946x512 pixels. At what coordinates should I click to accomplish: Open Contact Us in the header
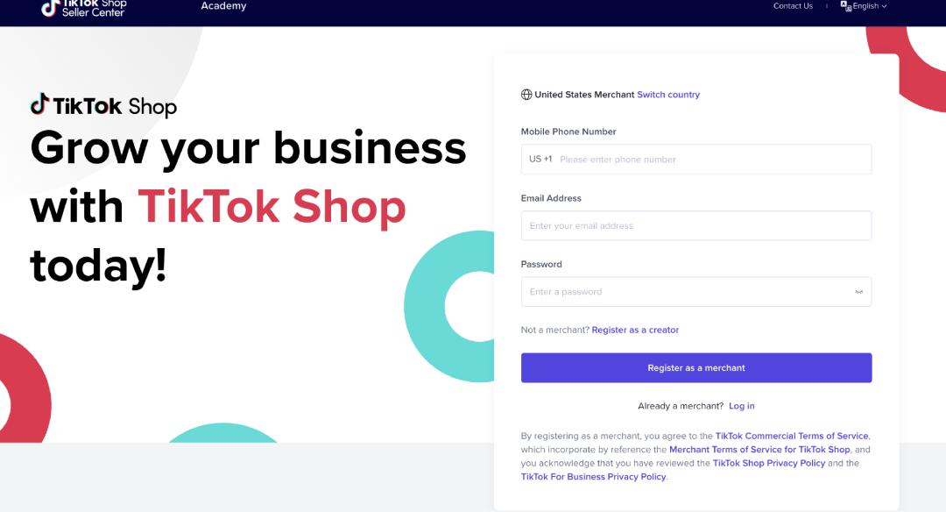[x=793, y=6]
